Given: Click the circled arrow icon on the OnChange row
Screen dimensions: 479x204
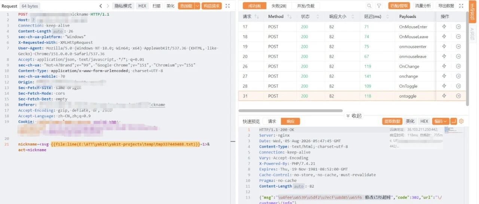Looking at the screenshot, I should point(458,66).
